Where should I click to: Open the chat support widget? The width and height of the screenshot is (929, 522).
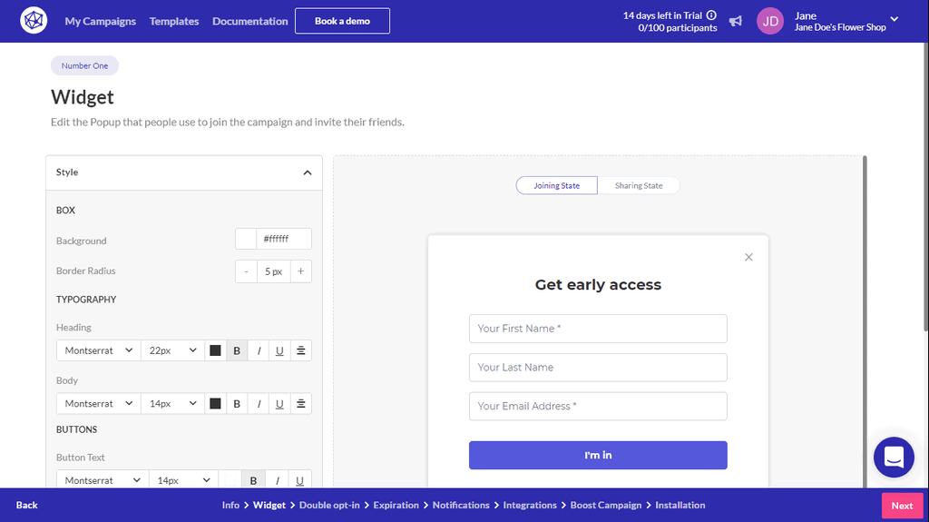coord(894,457)
